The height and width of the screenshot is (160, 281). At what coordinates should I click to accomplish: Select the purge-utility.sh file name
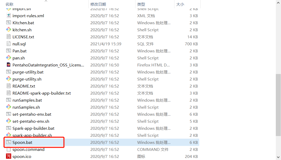[27, 79]
